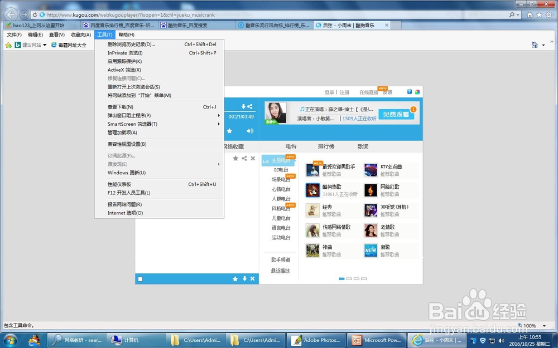Open 最近播放 in radio sidebar
558x348 pixels.
[281, 271]
